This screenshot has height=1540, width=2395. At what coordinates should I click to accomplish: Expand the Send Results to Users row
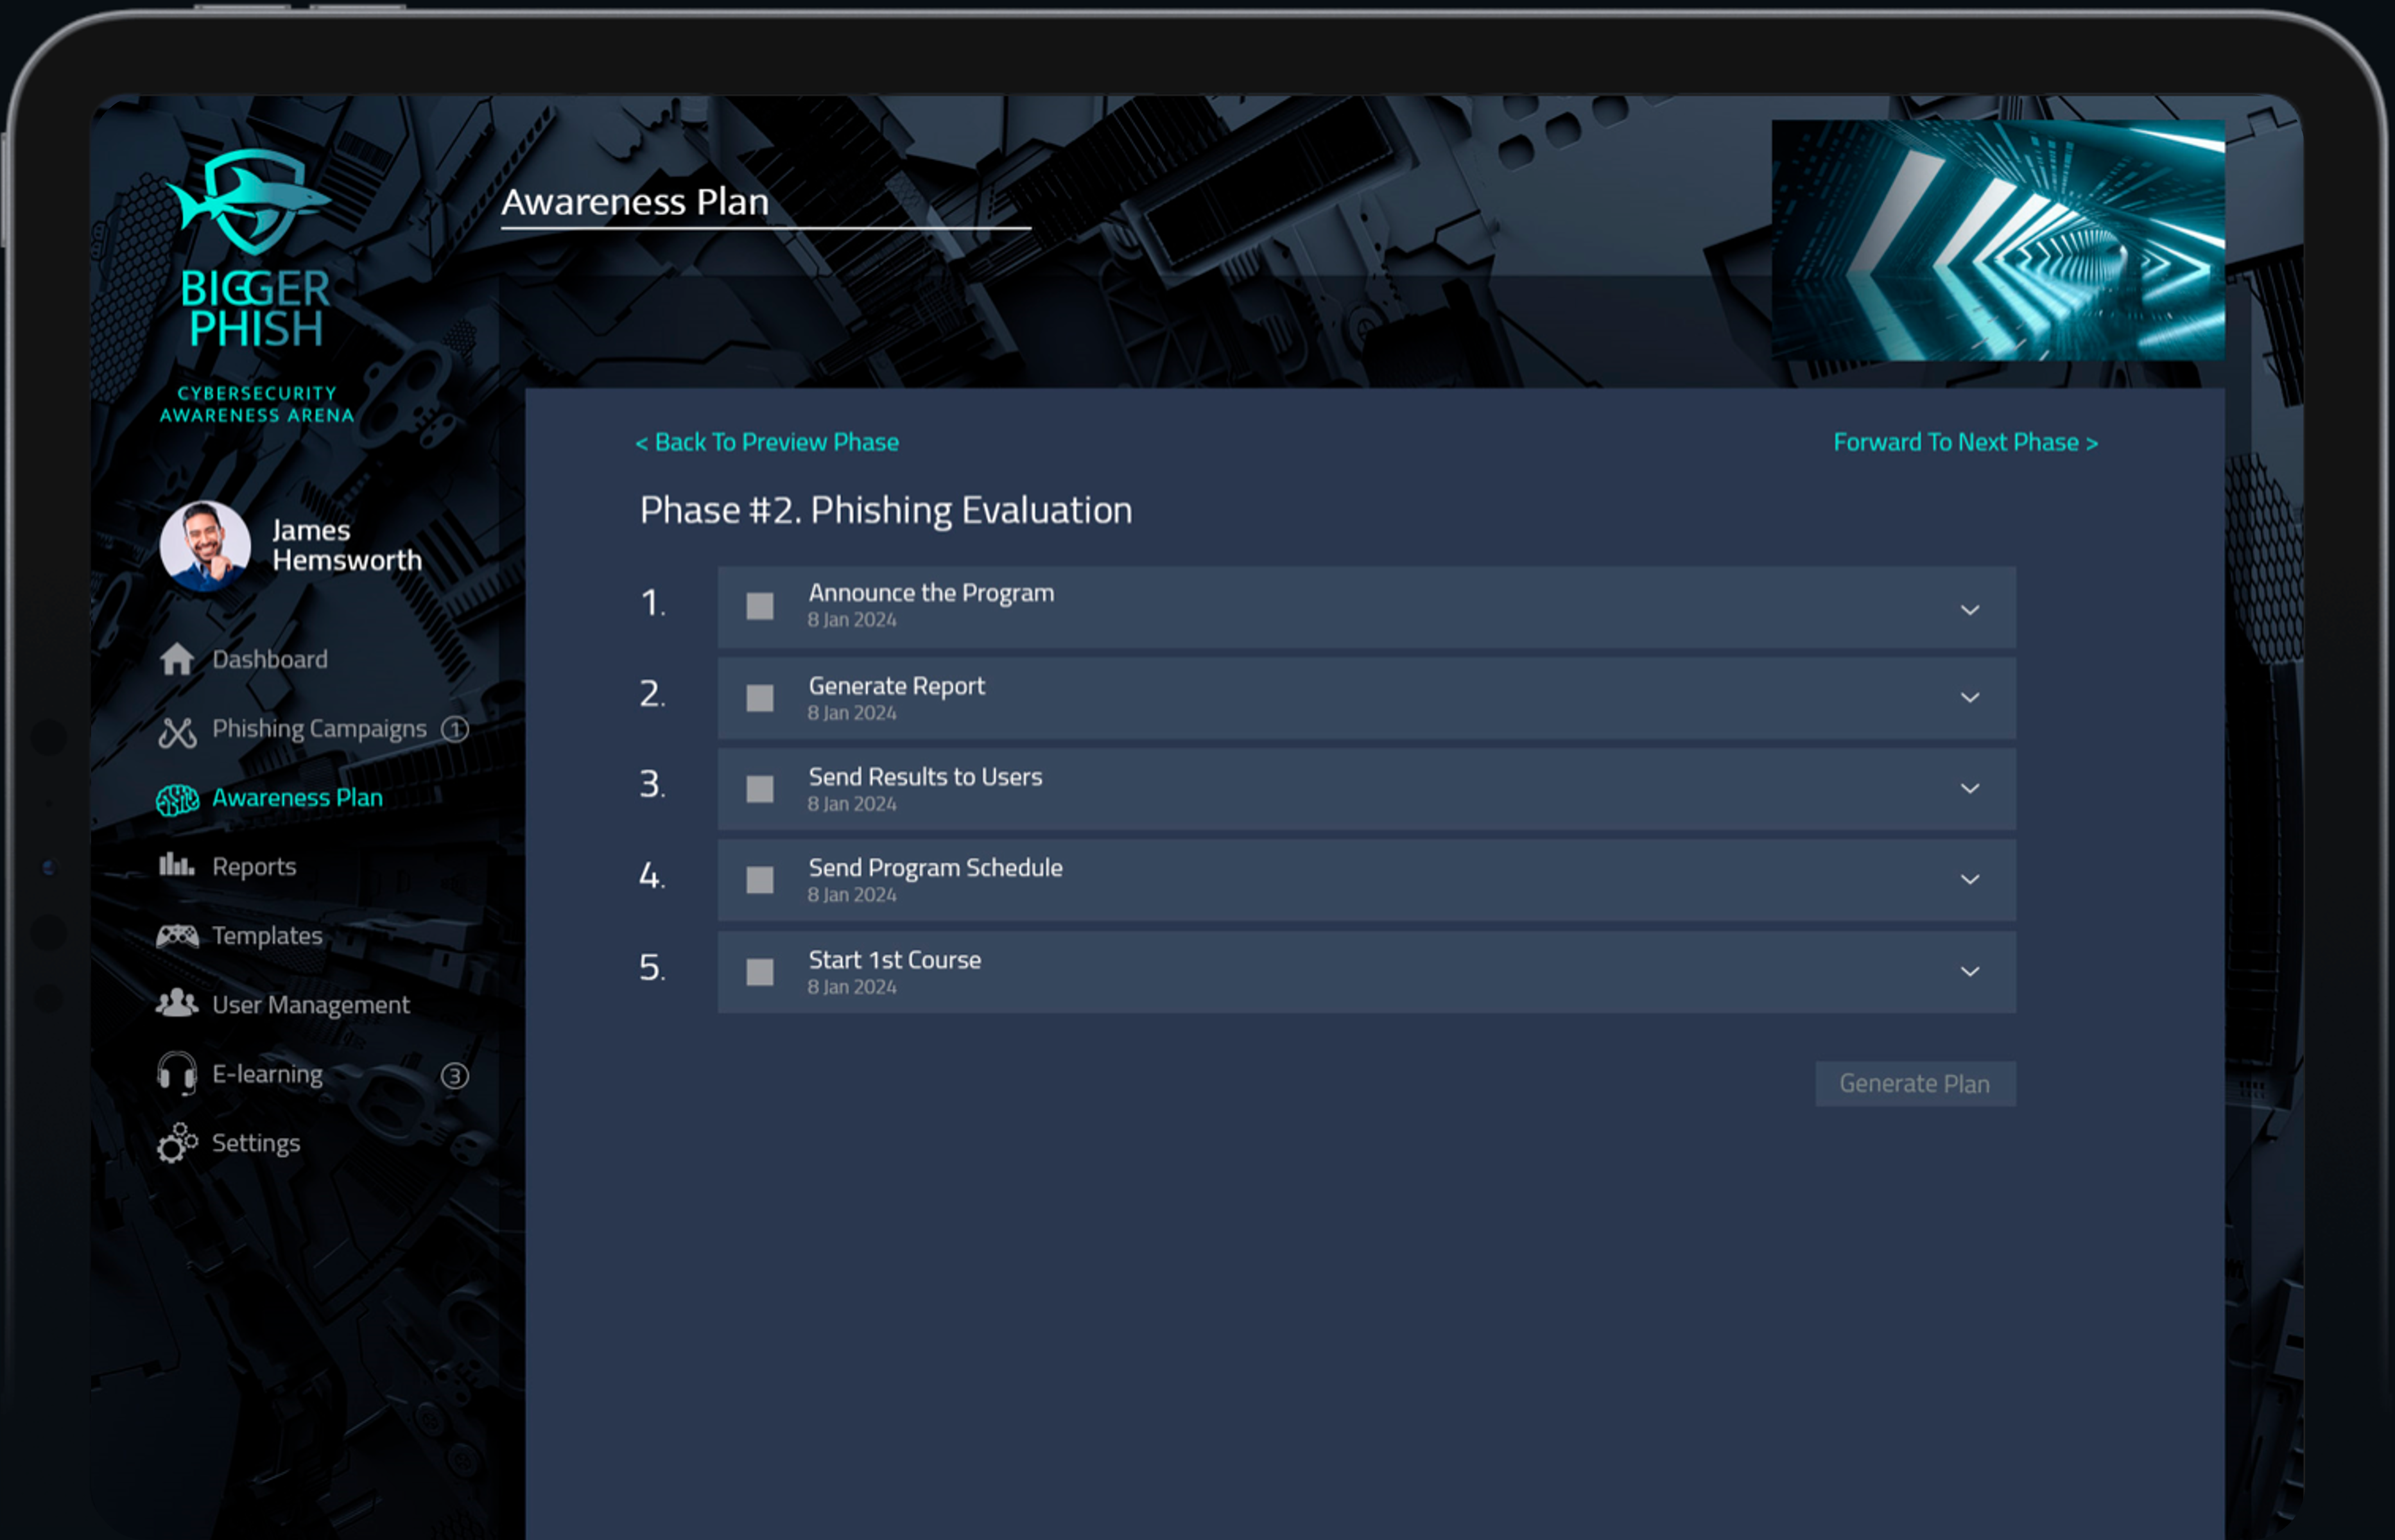tap(1969, 789)
